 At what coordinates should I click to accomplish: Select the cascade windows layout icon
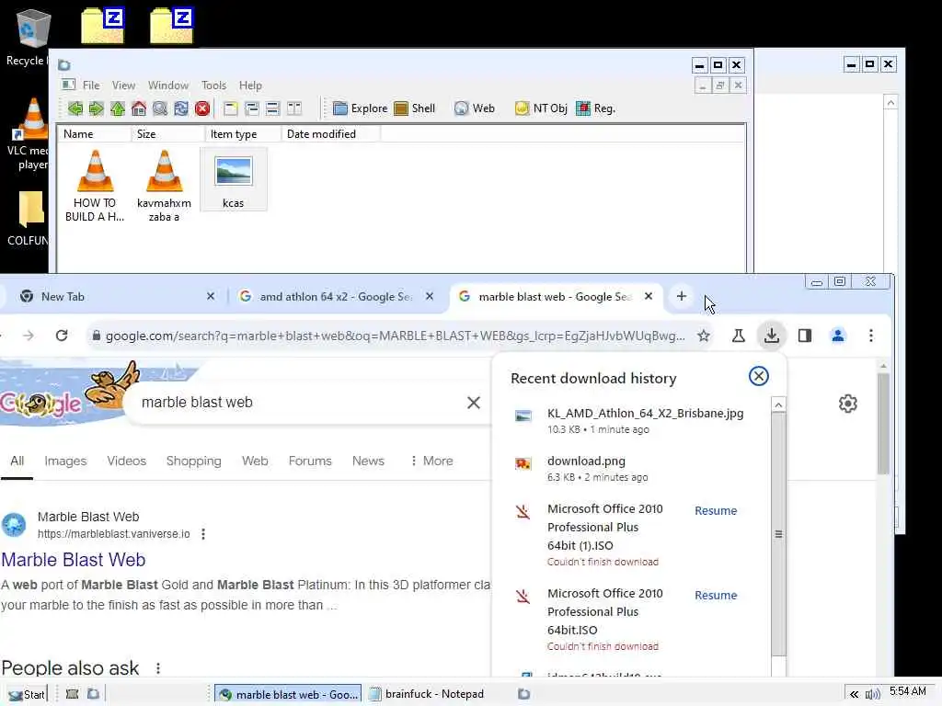[252, 108]
